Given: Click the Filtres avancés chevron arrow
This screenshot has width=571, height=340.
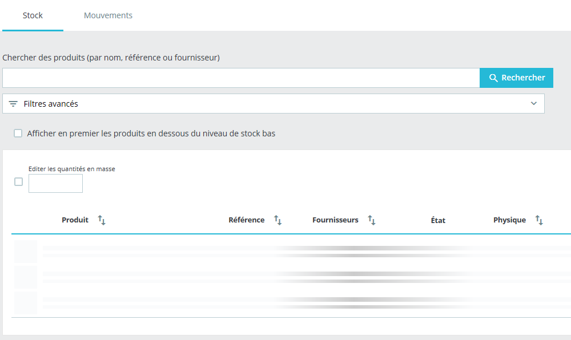Looking at the screenshot, I should 534,104.
